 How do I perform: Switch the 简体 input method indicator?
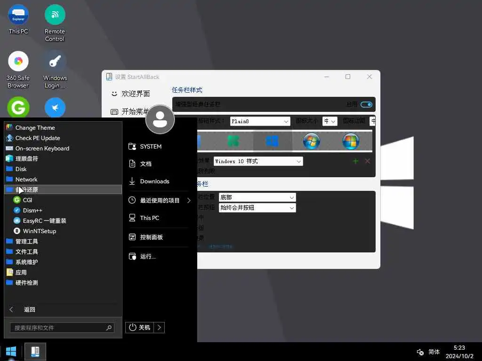tap(434, 352)
